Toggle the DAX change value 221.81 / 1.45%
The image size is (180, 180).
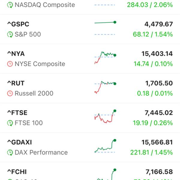click(151, 152)
